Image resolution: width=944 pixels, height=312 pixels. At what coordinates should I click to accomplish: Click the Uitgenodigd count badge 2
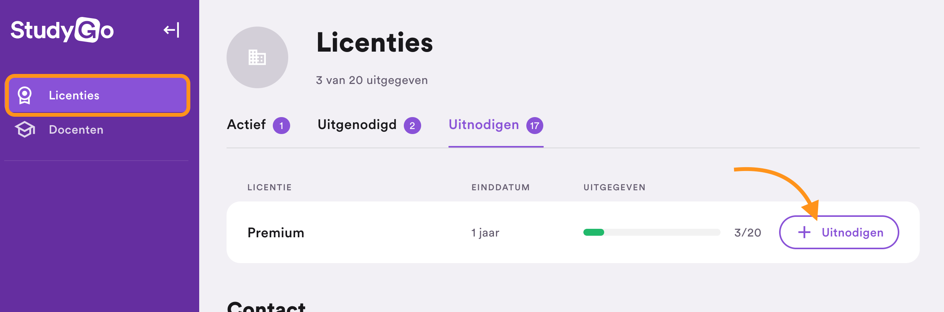coord(412,126)
